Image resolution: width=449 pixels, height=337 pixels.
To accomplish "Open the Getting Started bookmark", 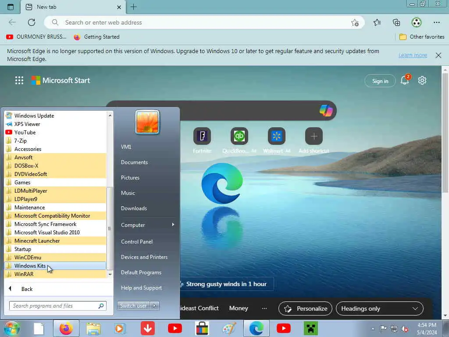I will tap(97, 37).
